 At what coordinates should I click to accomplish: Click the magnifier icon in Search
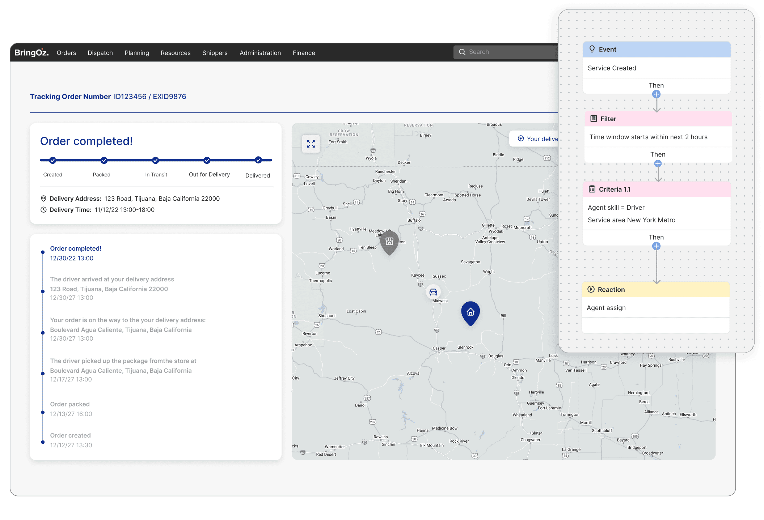pos(462,52)
